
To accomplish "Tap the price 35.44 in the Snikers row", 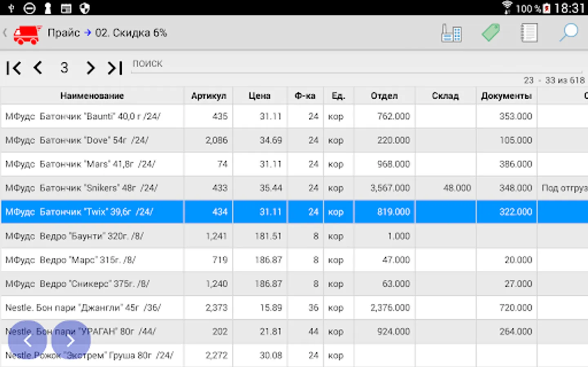I will pos(271,188).
